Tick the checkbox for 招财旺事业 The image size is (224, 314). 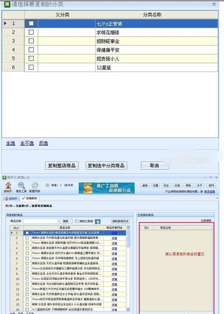[x=31, y=41]
